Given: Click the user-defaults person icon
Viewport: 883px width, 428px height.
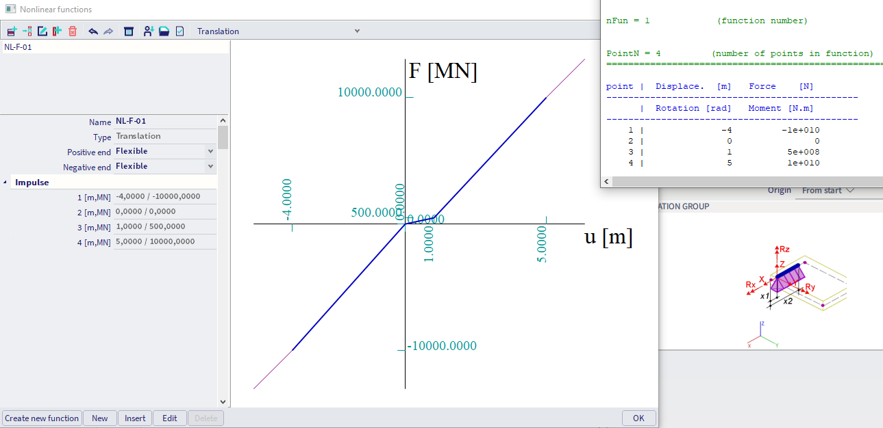Looking at the screenshot, I should 147,31.
